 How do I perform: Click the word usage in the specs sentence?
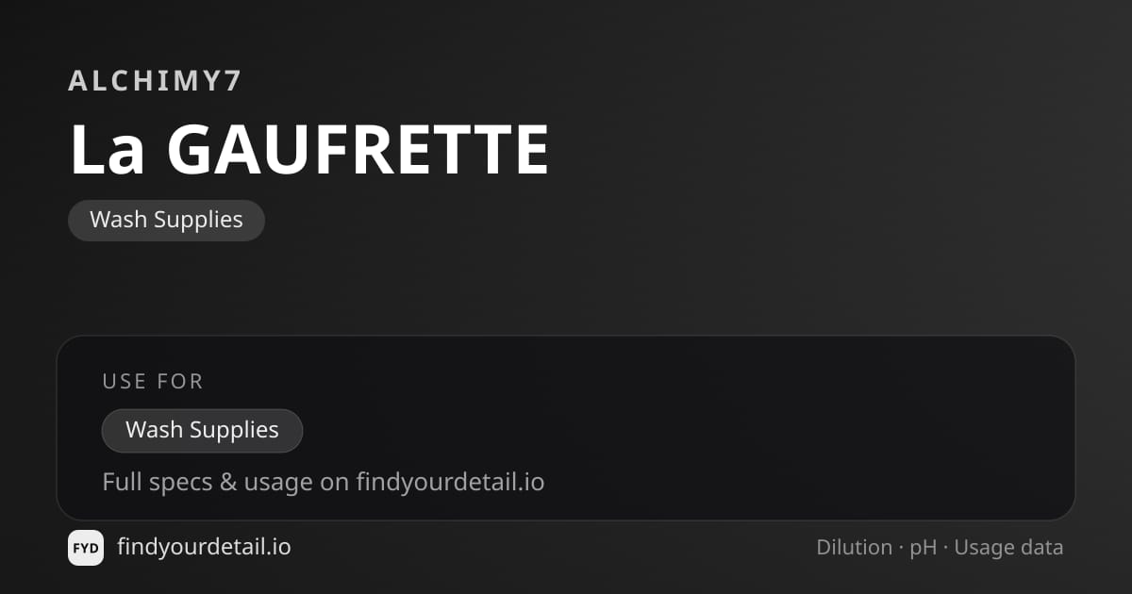point(277,484)
